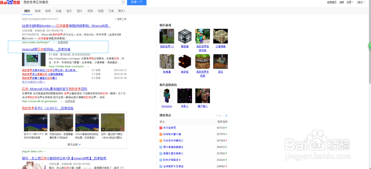The height and width of the screenshot is (169, 371).
Task: Click the 僵尸猪人 zombie pigman image
Action: coord(203,96)
